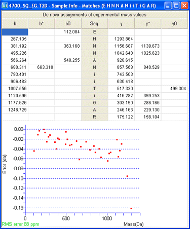Click the 'RMS error 88 ppm' text
This screenshot has width=190, height=229.
[x=20, y=224]
